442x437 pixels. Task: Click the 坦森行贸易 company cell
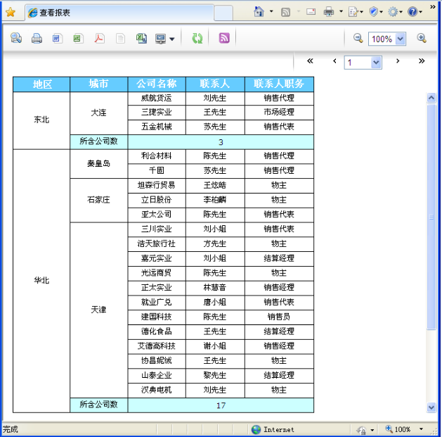coord(157,185)
